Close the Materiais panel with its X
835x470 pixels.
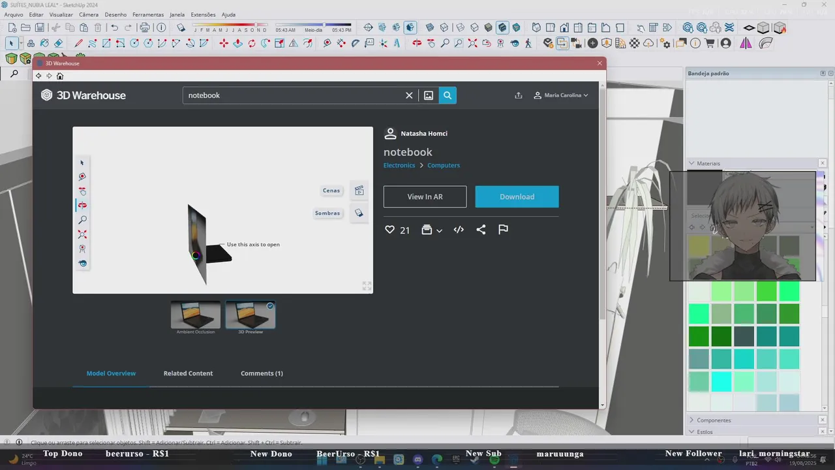click(822, 163)
